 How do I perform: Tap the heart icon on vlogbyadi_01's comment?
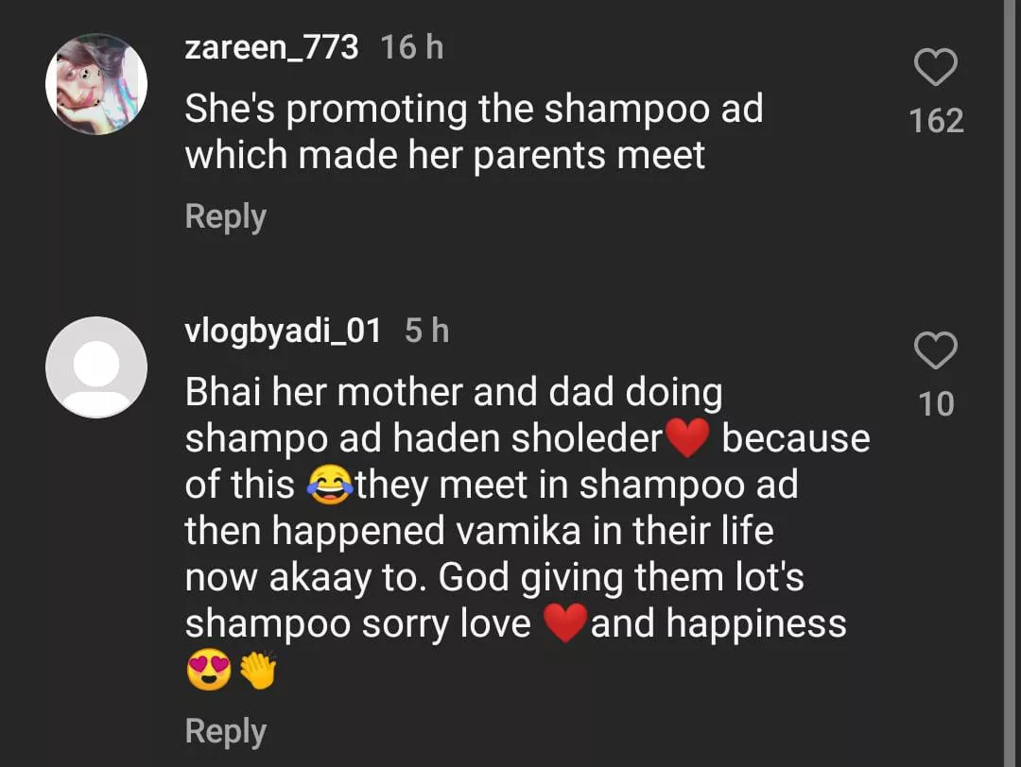pyautogui.click(x=936, y=350)
